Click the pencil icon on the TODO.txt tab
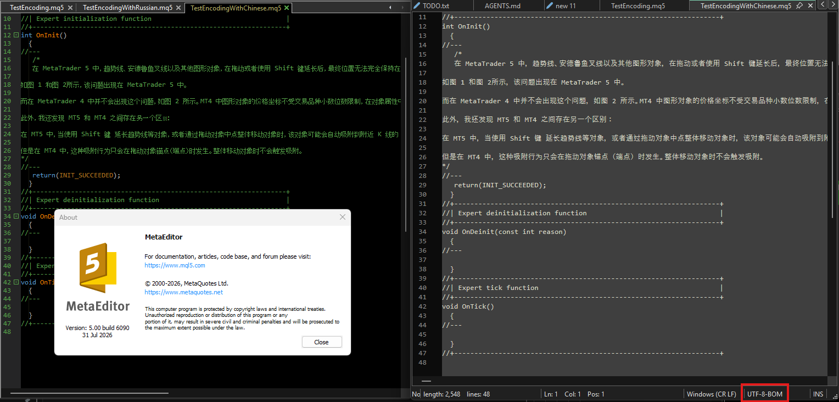Viewport: 839px width, 402px height. click(417, 5)
